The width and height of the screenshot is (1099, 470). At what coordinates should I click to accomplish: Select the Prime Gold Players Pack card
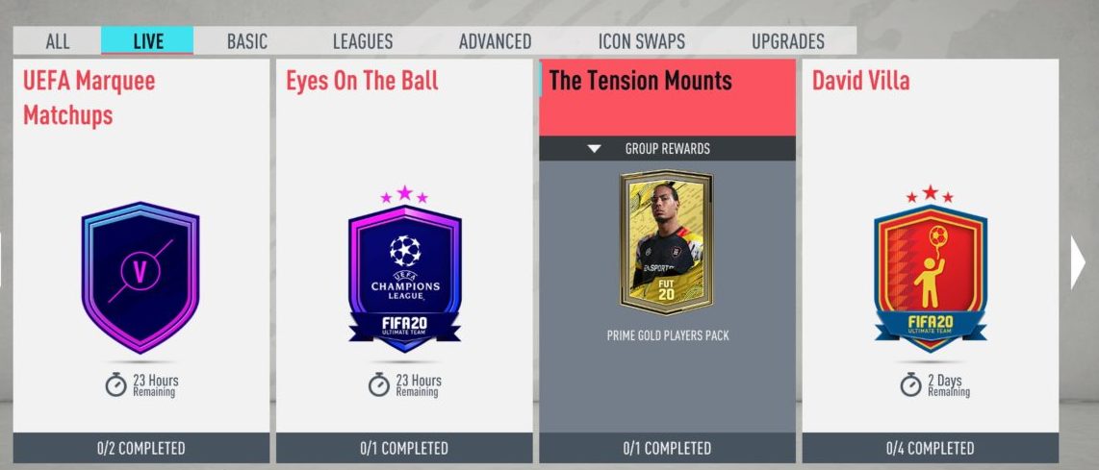[x=667, y=241]
